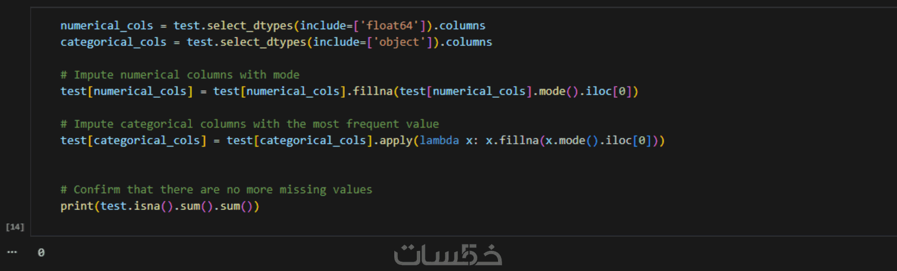Click the Khamsat watermark logo
The height and width of the screenshot is (271, 897).
(x=448, y=254)
